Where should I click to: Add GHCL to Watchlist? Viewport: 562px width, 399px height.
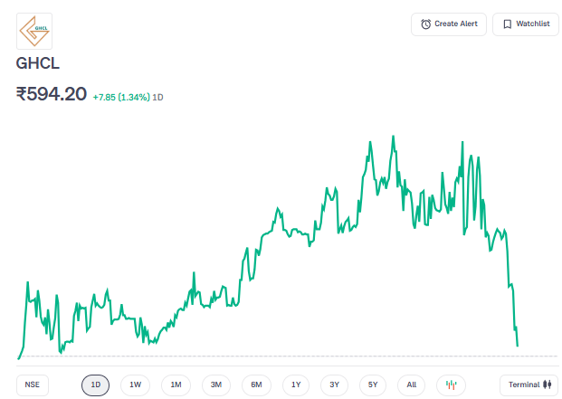pos(526,24)
